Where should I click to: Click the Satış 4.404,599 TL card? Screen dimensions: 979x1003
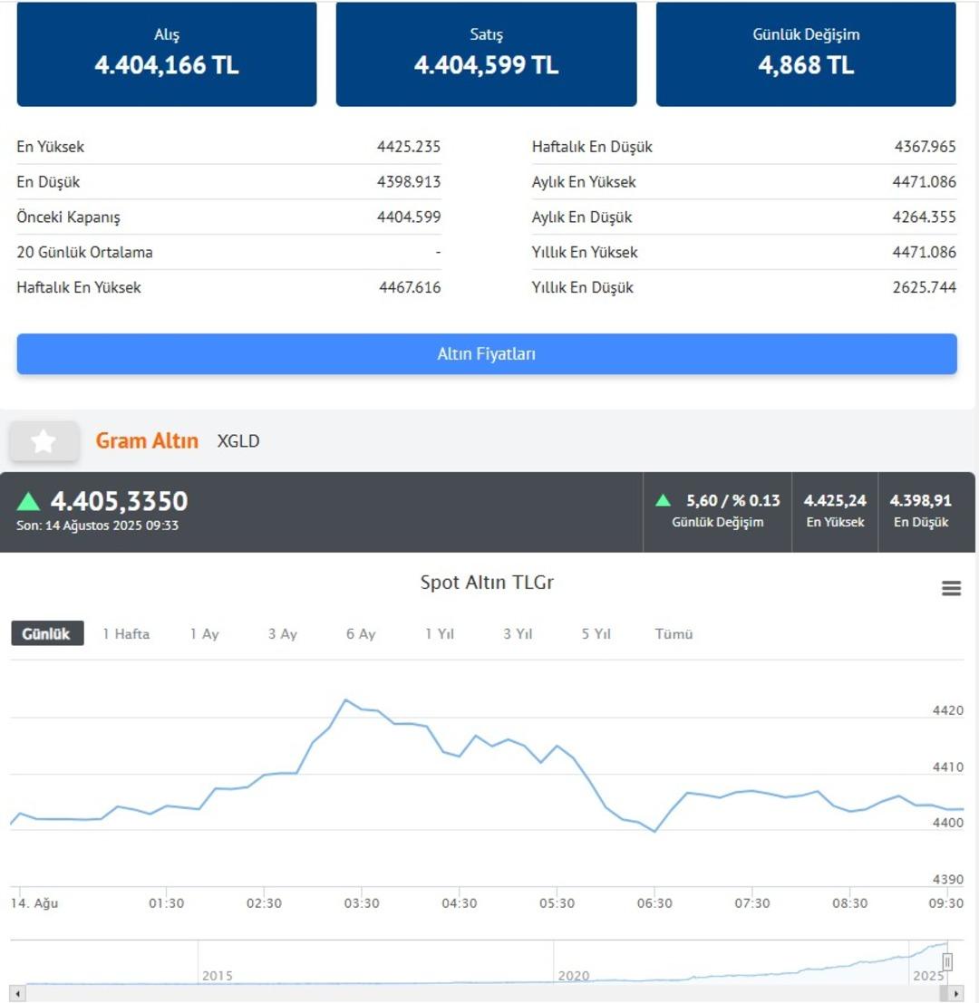coord(486,53)
